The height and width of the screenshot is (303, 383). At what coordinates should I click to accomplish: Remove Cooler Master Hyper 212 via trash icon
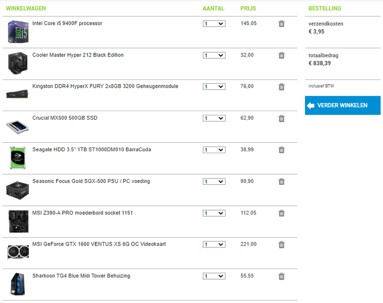click(282, 55)
